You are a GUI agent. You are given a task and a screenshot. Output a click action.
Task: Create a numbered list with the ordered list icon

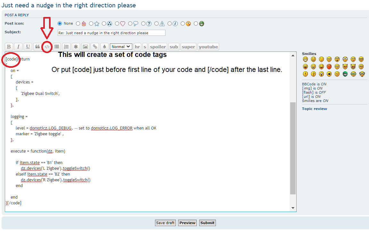[66, 46]
